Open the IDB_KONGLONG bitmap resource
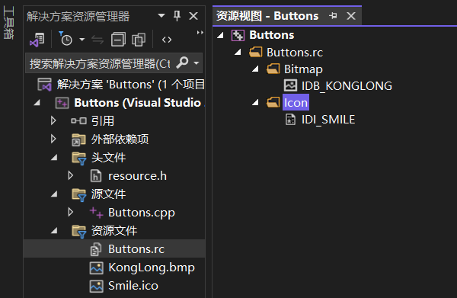Image resolution: width=457 pixels, height=298 pixels. tap(347, 85)
